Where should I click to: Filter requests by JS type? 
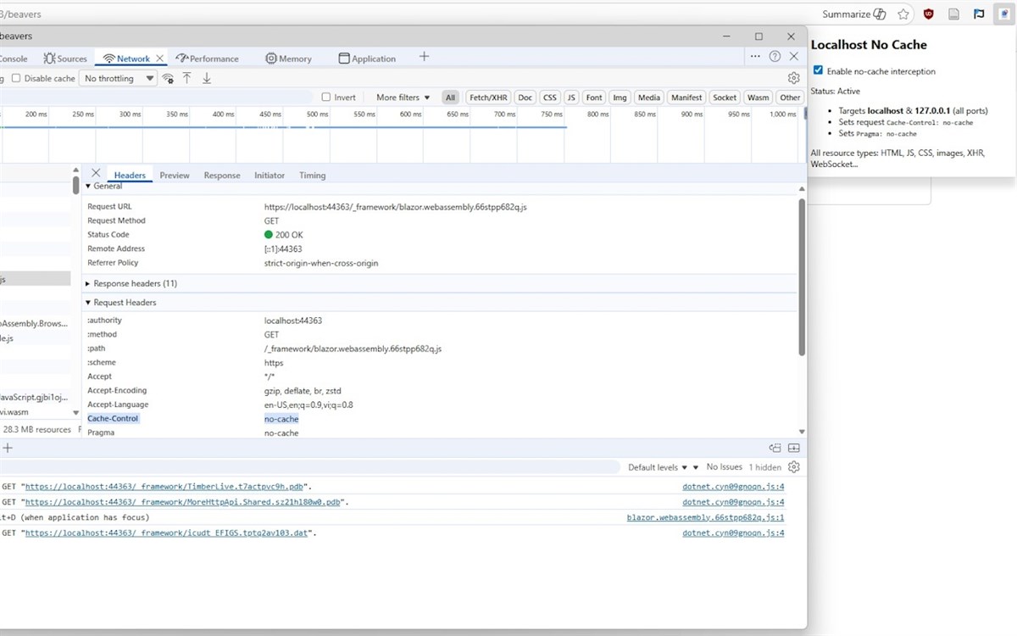571,98
